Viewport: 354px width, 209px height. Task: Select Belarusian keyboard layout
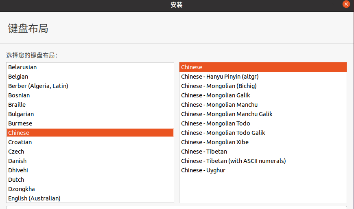pos(90,67)
